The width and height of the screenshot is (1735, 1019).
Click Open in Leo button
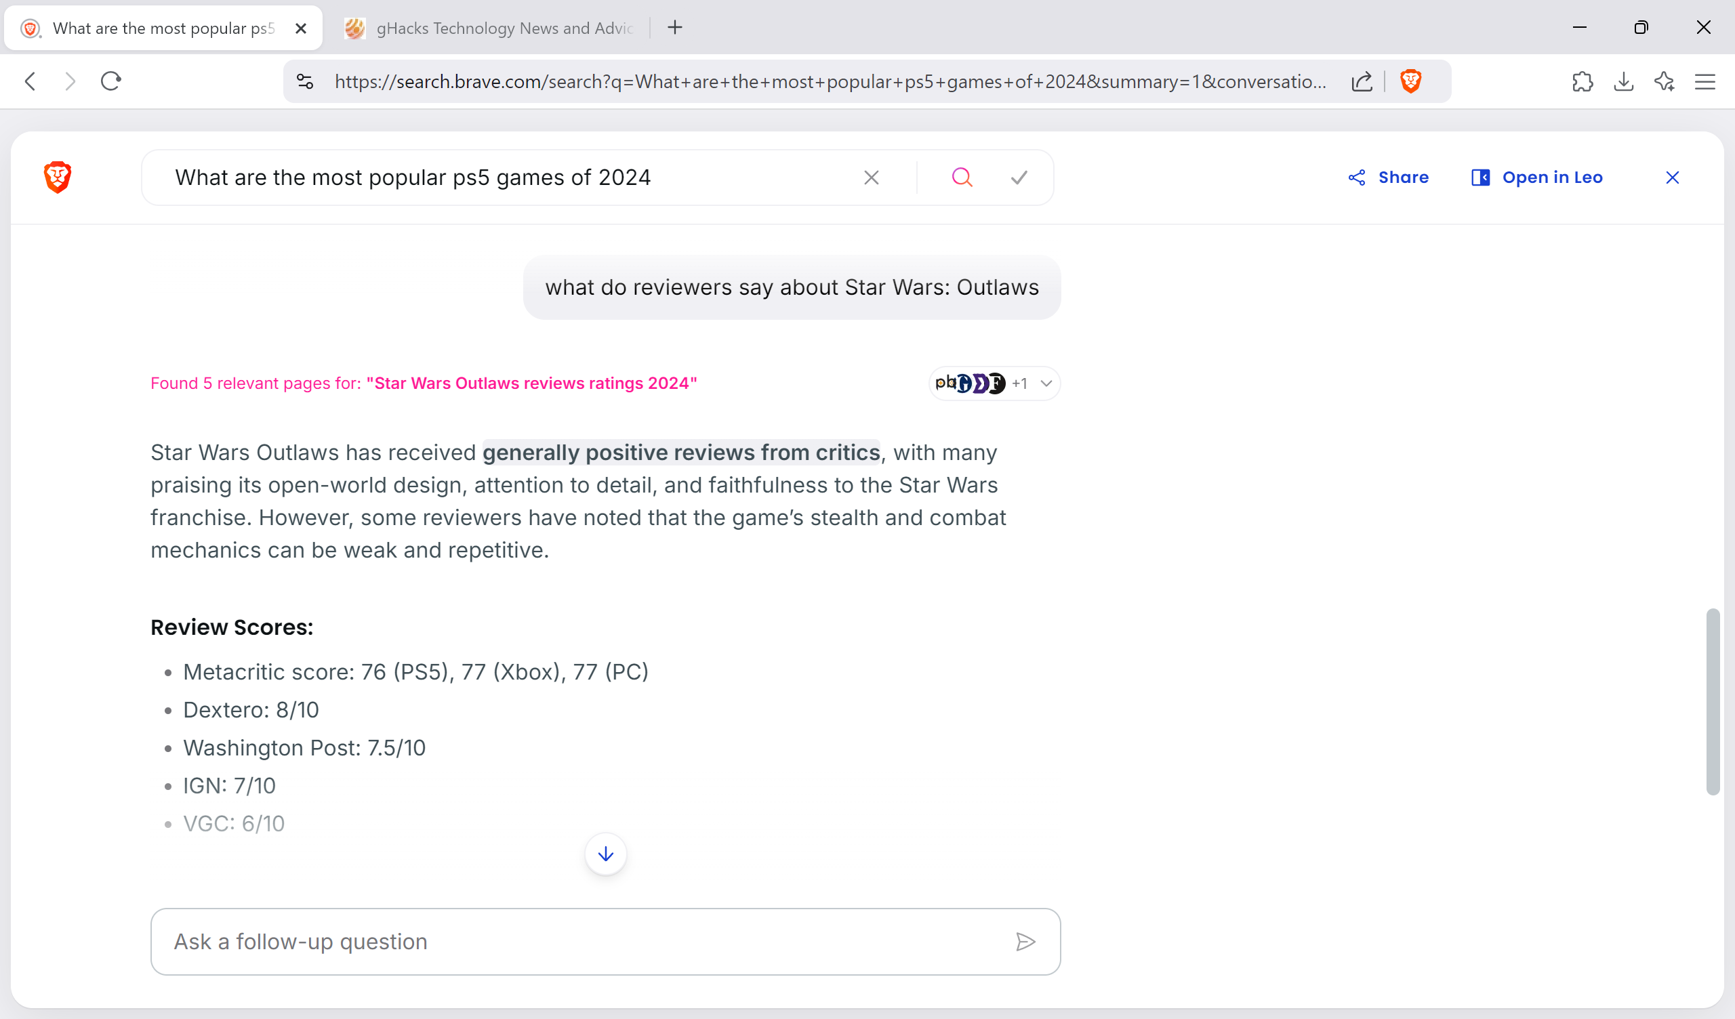click(x=1536, y=178)
